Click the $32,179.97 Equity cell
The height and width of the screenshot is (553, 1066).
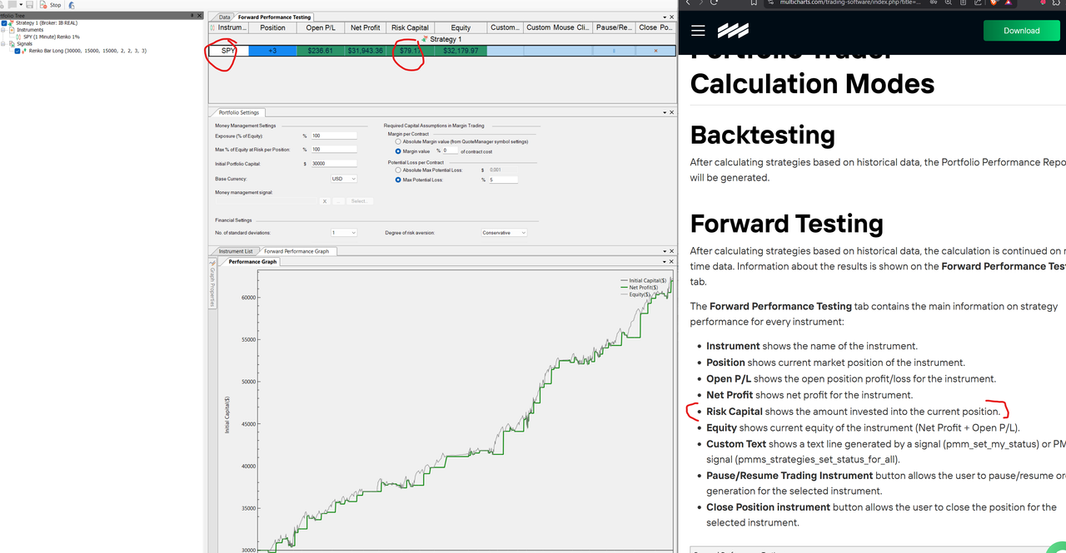tap(460, 51)
